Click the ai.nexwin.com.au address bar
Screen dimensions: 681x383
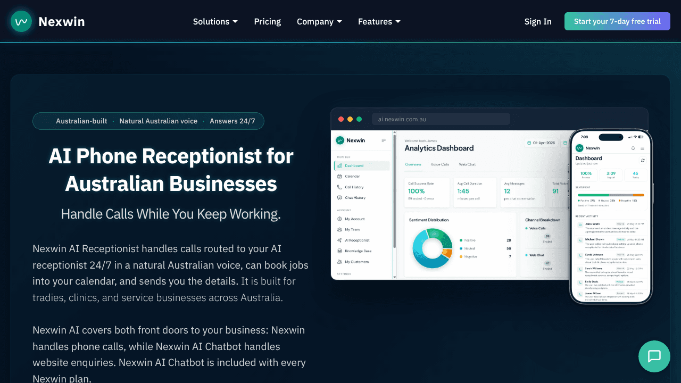[x=441, y=119]
